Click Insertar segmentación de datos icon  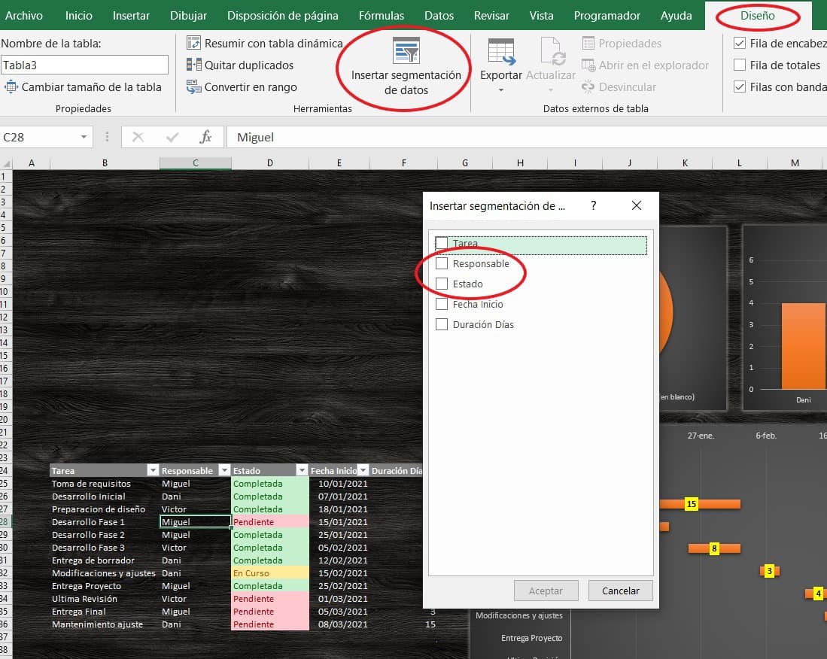406,50
